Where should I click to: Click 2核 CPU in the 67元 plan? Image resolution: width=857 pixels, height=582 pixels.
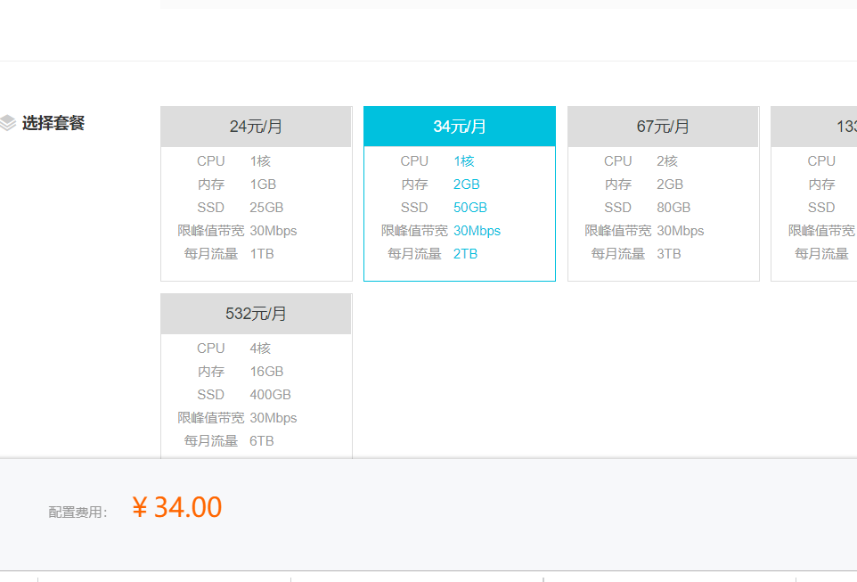[667, 161]
